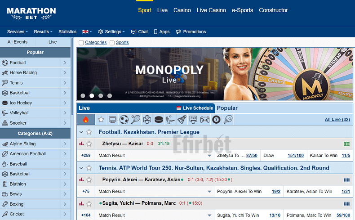
Task: Open Apps from the top menu
Action: point(162,32)
